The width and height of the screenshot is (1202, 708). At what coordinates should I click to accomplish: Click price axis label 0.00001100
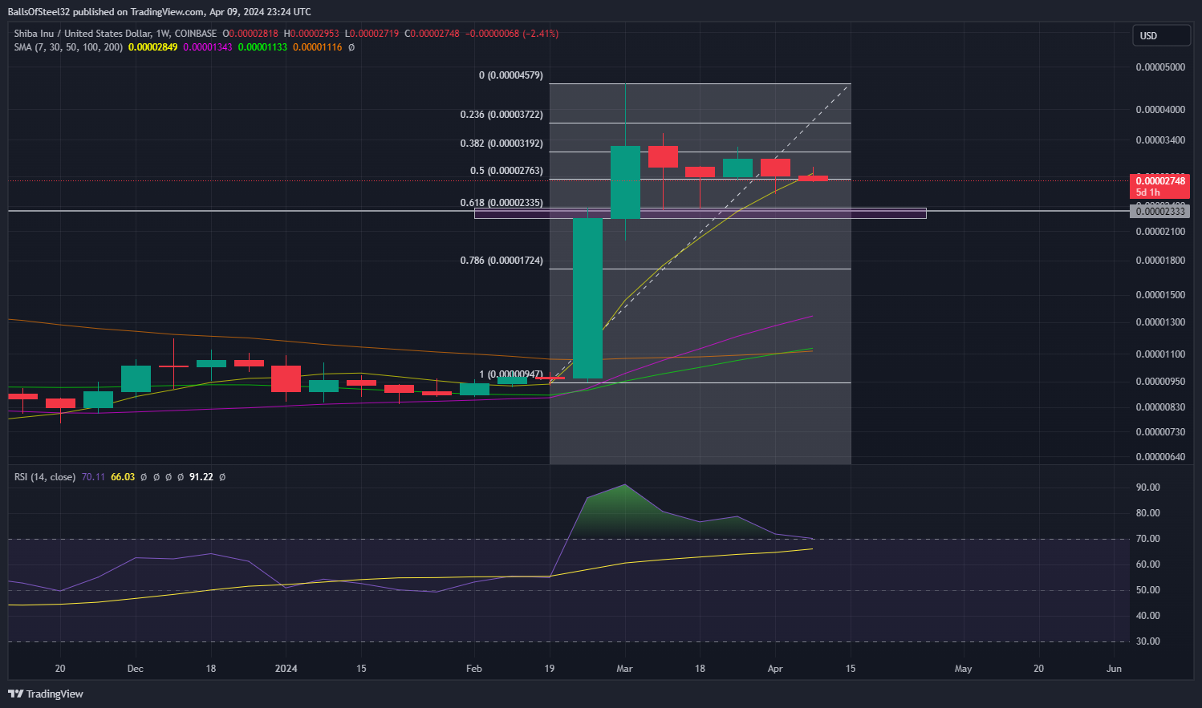(x=1160, y=354)
